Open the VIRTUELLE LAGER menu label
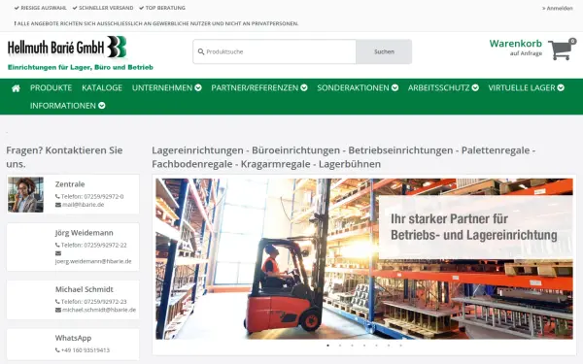The width and height of the screenshot is (583, 364). tap(522, 87)
